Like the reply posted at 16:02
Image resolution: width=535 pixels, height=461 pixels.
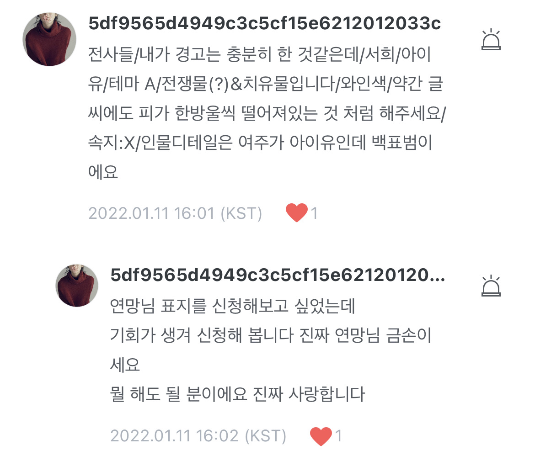(x=321, y=436)
